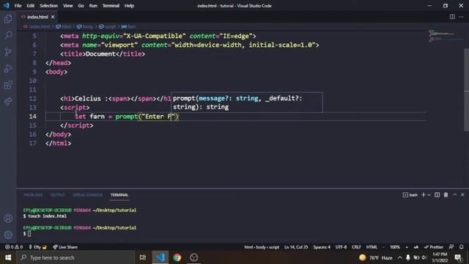This screenshot has width=469, height=264.
Task: Open the Terminal menu
Action: click(111, 6)
